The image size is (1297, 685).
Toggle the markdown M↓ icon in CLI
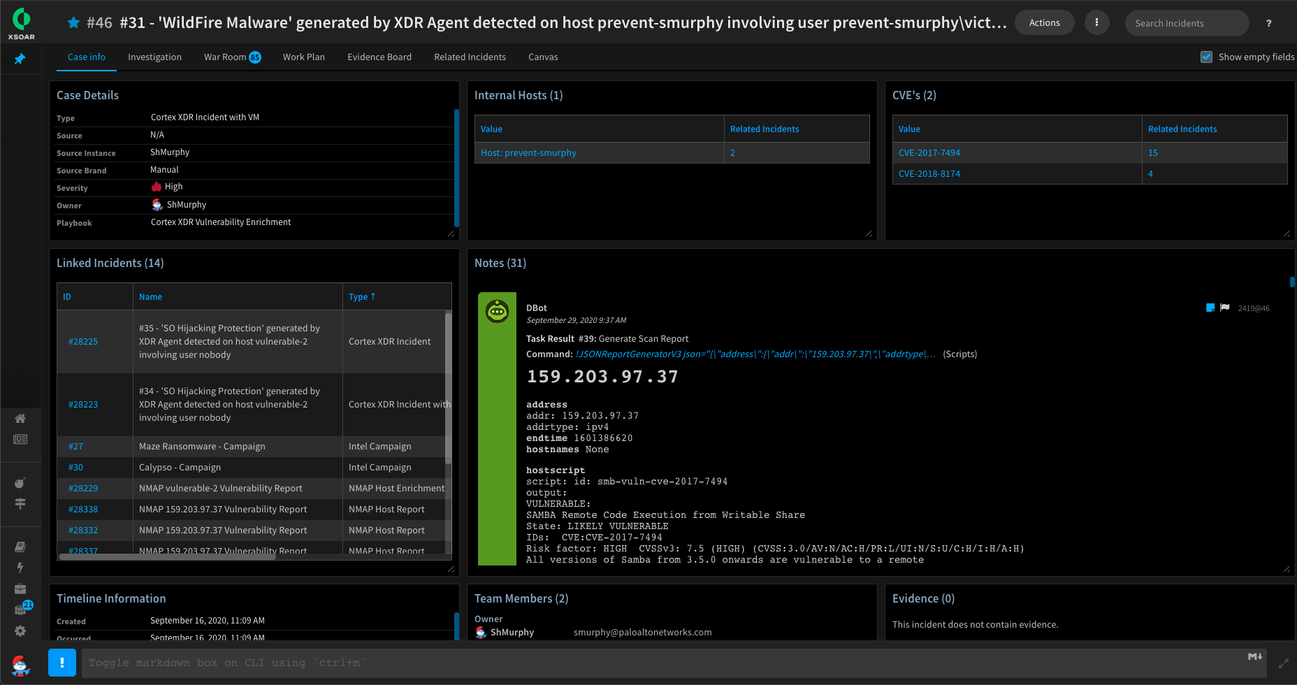pyautogui.click(x=1255, y=656)
